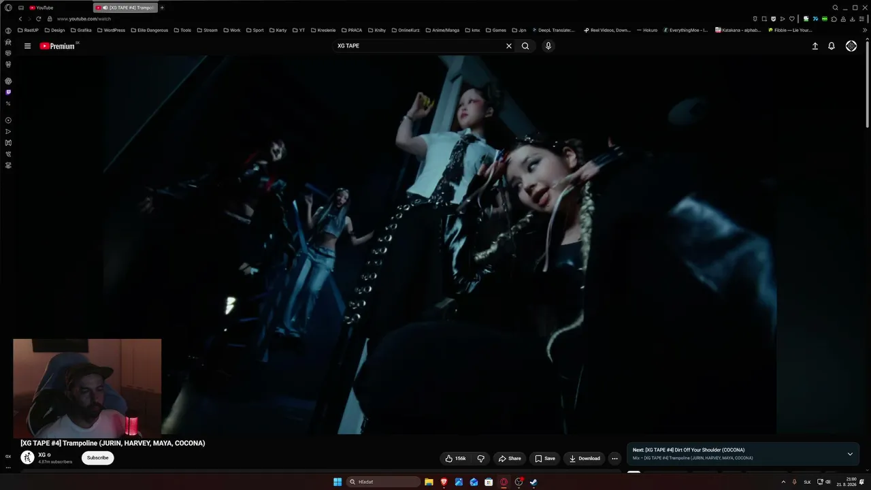Open the YouTube guide hamburger menu
871x490 pixels.
(27, 46)
